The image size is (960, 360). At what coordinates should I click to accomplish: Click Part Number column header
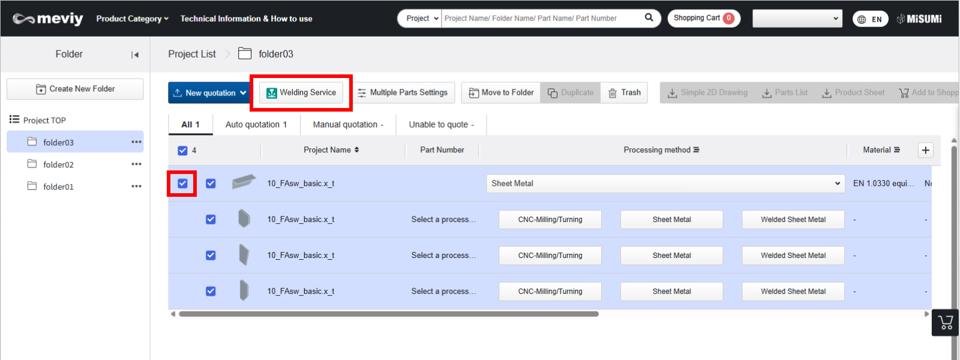pos(442,150)
